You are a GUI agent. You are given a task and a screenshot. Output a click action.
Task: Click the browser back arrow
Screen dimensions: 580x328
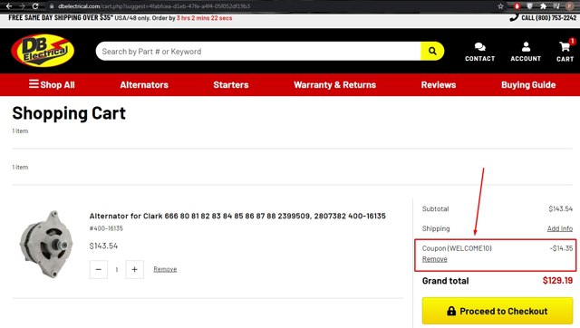point(9,6)
